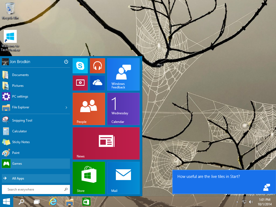Adjust the speaker volume in the tray
Image resolution: width=276 pixels, height=207 pixels.
tap(251, 201)
